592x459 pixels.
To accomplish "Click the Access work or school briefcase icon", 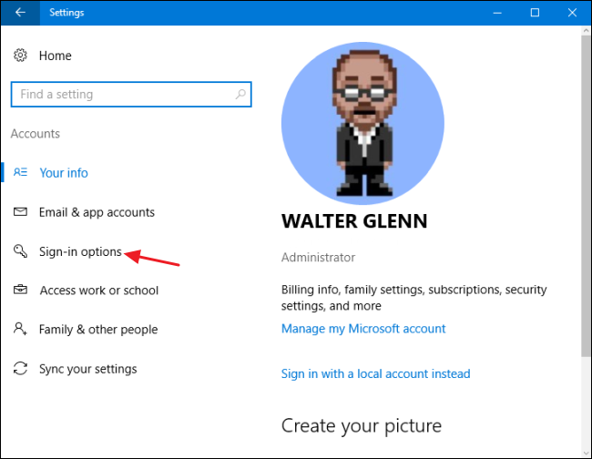I will pyautogui.click(x=20, y=291).
